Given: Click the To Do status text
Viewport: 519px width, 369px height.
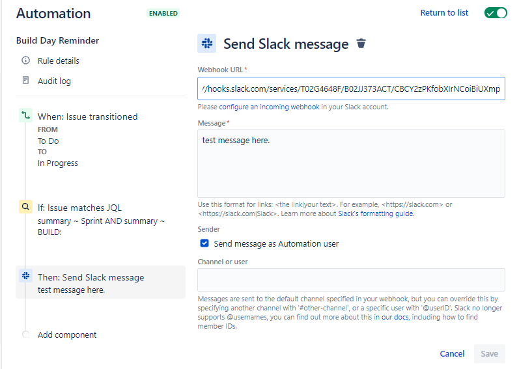Looking at the screenshot, I should click(x=48, y=141).
